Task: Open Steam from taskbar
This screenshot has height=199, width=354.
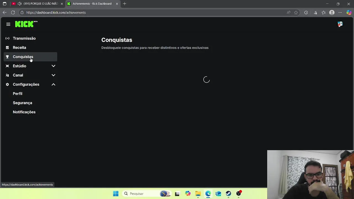Action: tap(228, 193)
